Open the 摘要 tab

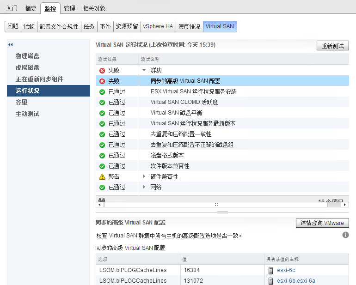coord(31,8)
